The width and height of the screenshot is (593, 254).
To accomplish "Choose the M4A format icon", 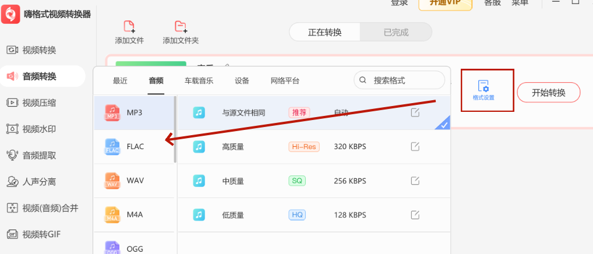I will [112, 215].
